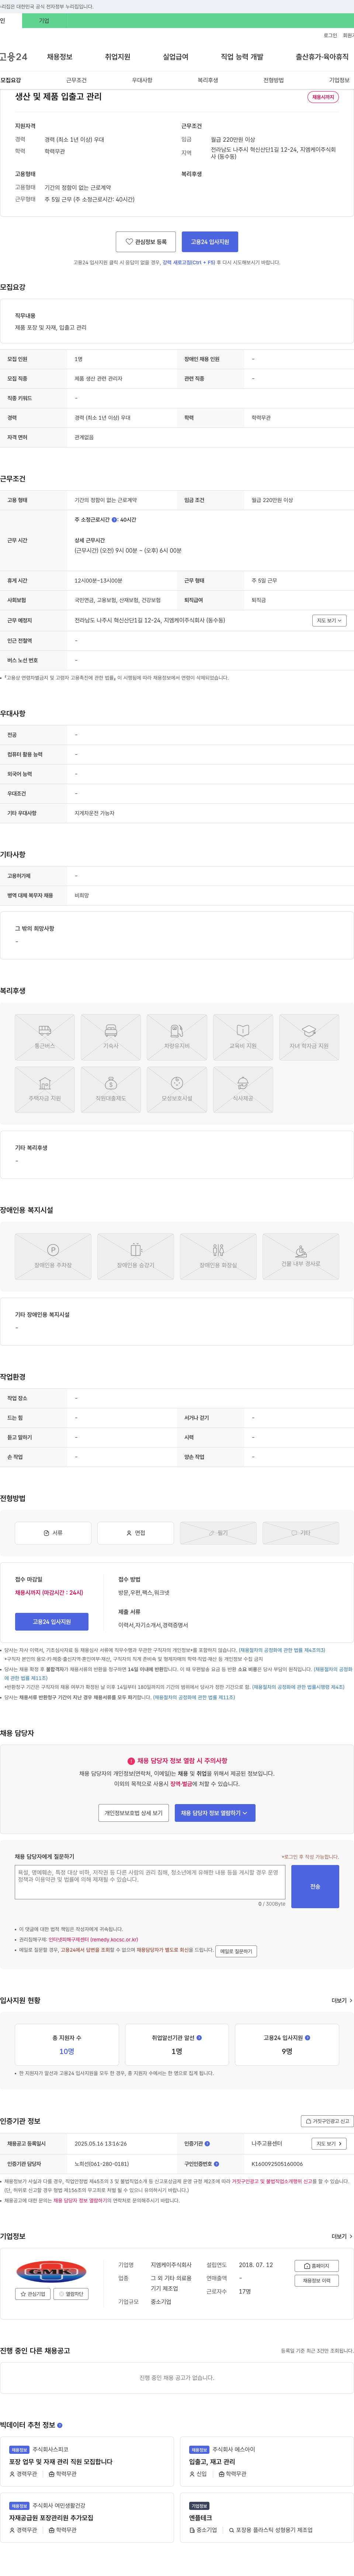Open the 실업급여 menu
The height and width of the screenshot is (2576, 354).
click(175, 57)
